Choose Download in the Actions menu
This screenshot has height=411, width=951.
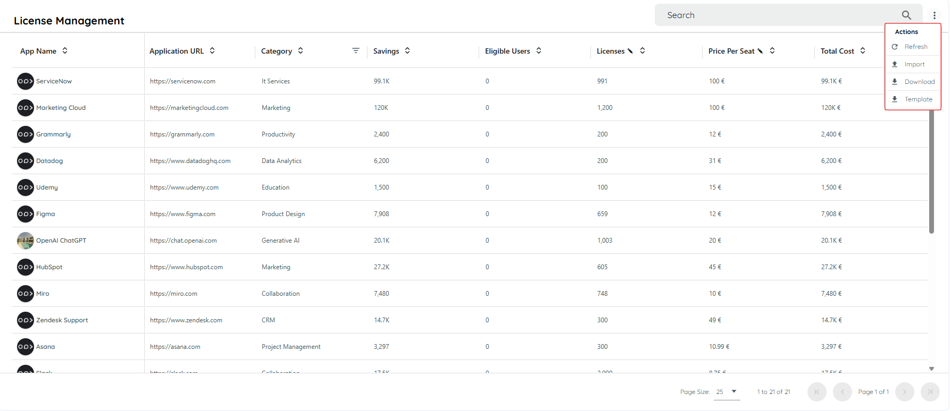click(913, 82)
